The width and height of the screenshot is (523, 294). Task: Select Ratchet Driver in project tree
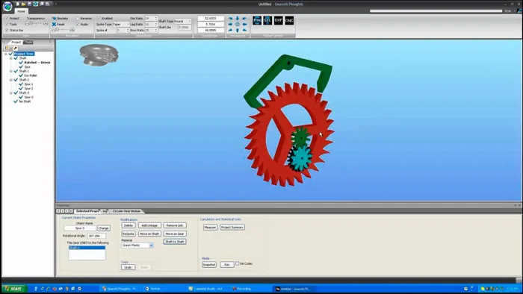click(37, 63)
